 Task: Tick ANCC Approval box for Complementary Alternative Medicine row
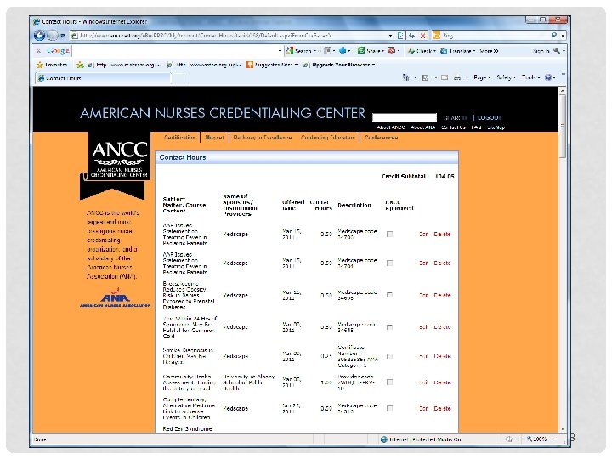coord(389,408)
